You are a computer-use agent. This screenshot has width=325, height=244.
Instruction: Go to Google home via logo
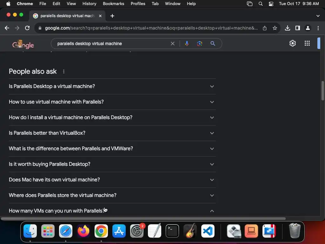23,44
